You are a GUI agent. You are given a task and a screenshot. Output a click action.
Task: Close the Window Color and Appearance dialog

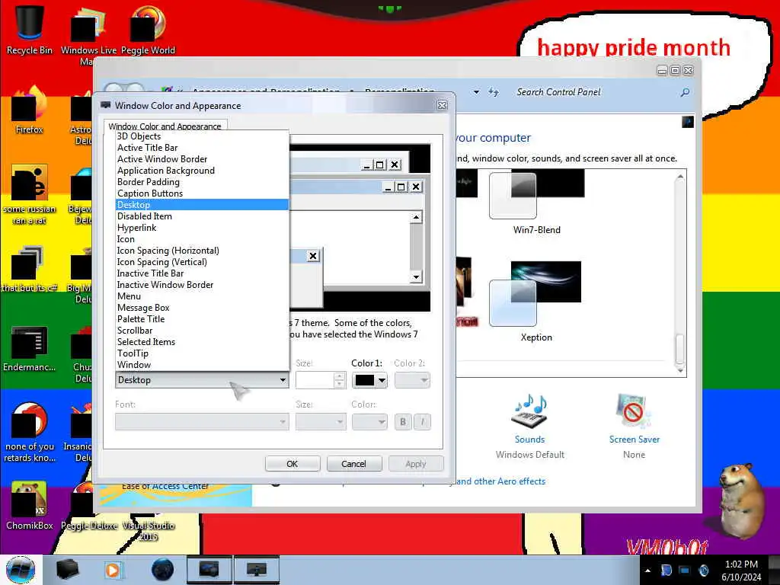point(442,105)
